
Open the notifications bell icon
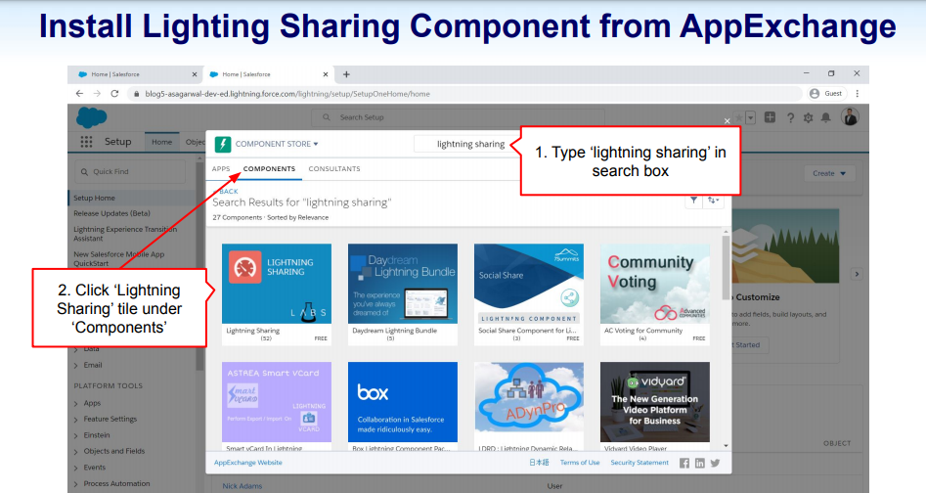[x=825, y=117]
